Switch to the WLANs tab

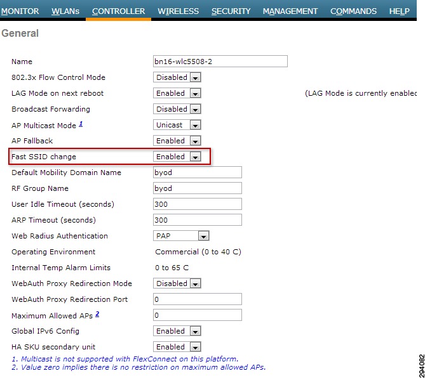(65, 11)
